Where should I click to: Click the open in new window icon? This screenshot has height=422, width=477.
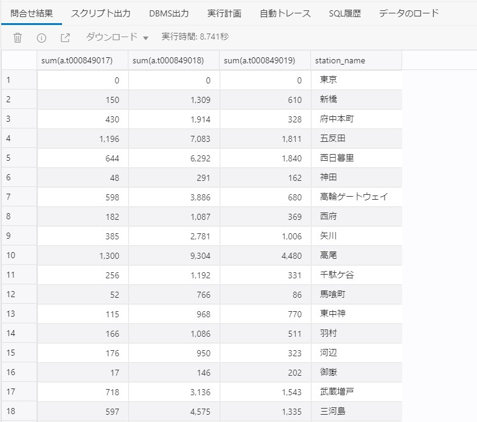(65, 38)
